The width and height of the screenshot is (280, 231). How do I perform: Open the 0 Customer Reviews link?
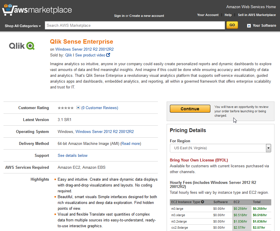[100, 108]
